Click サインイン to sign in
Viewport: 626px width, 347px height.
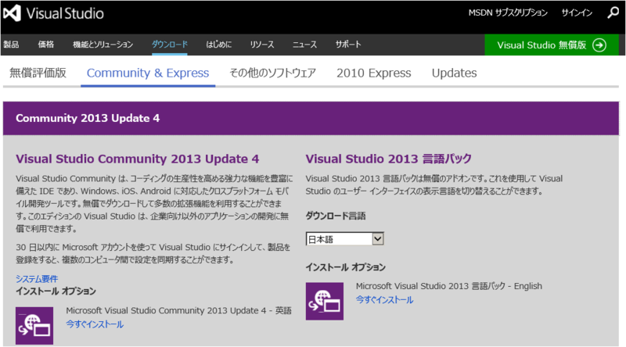point(577,13)
